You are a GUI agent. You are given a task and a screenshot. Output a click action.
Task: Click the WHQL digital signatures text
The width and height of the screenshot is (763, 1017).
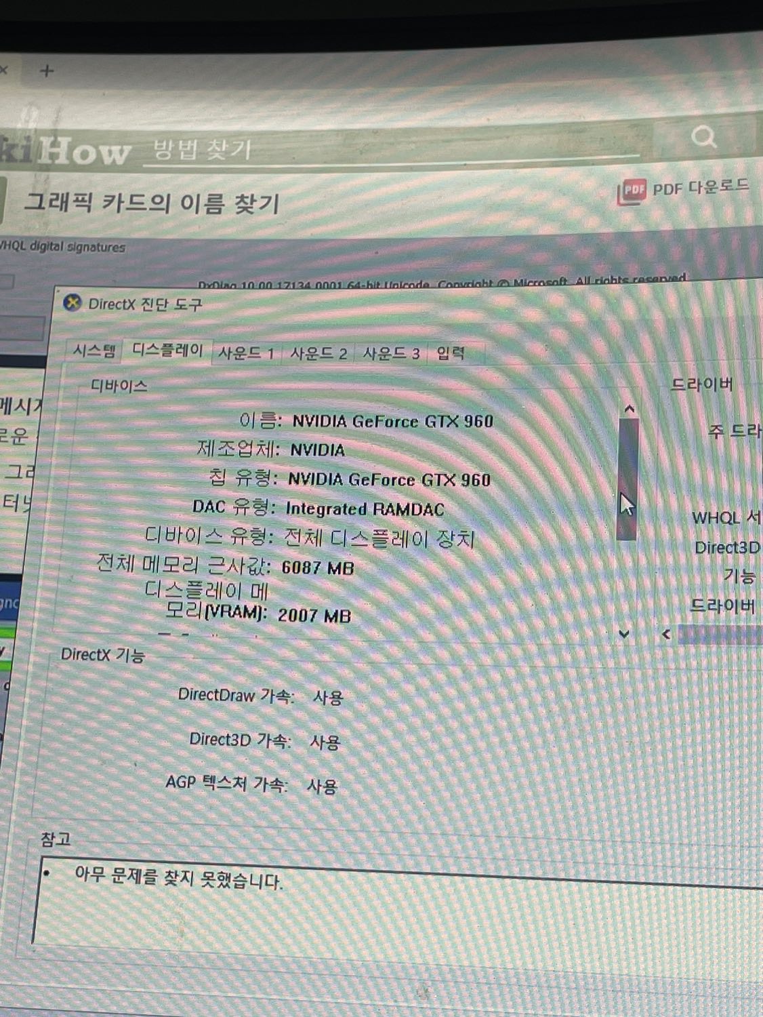[x=63, y=247]
